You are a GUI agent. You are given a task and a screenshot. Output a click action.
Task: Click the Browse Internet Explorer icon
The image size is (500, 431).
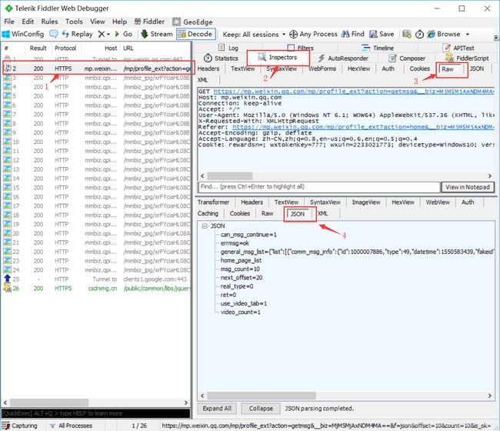pyautogui.click(x=431, y=34)
